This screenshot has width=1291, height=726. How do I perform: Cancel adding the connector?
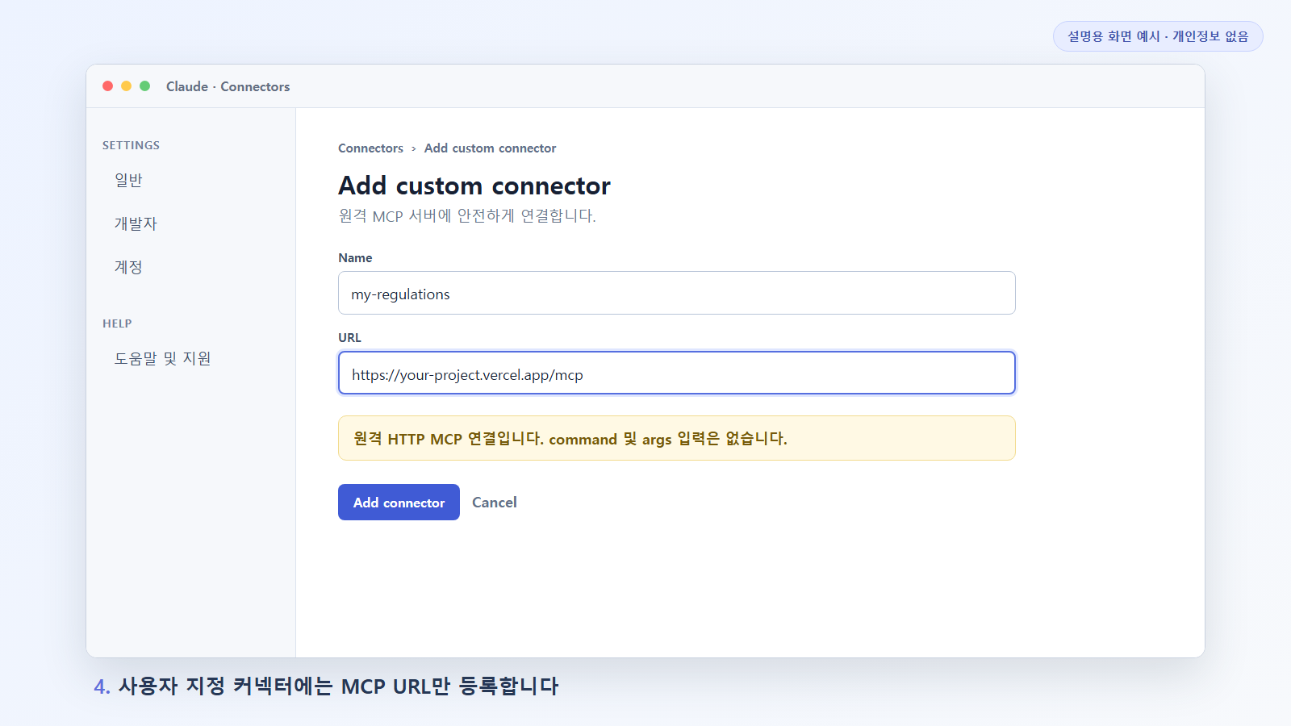[x=494, y=502]
